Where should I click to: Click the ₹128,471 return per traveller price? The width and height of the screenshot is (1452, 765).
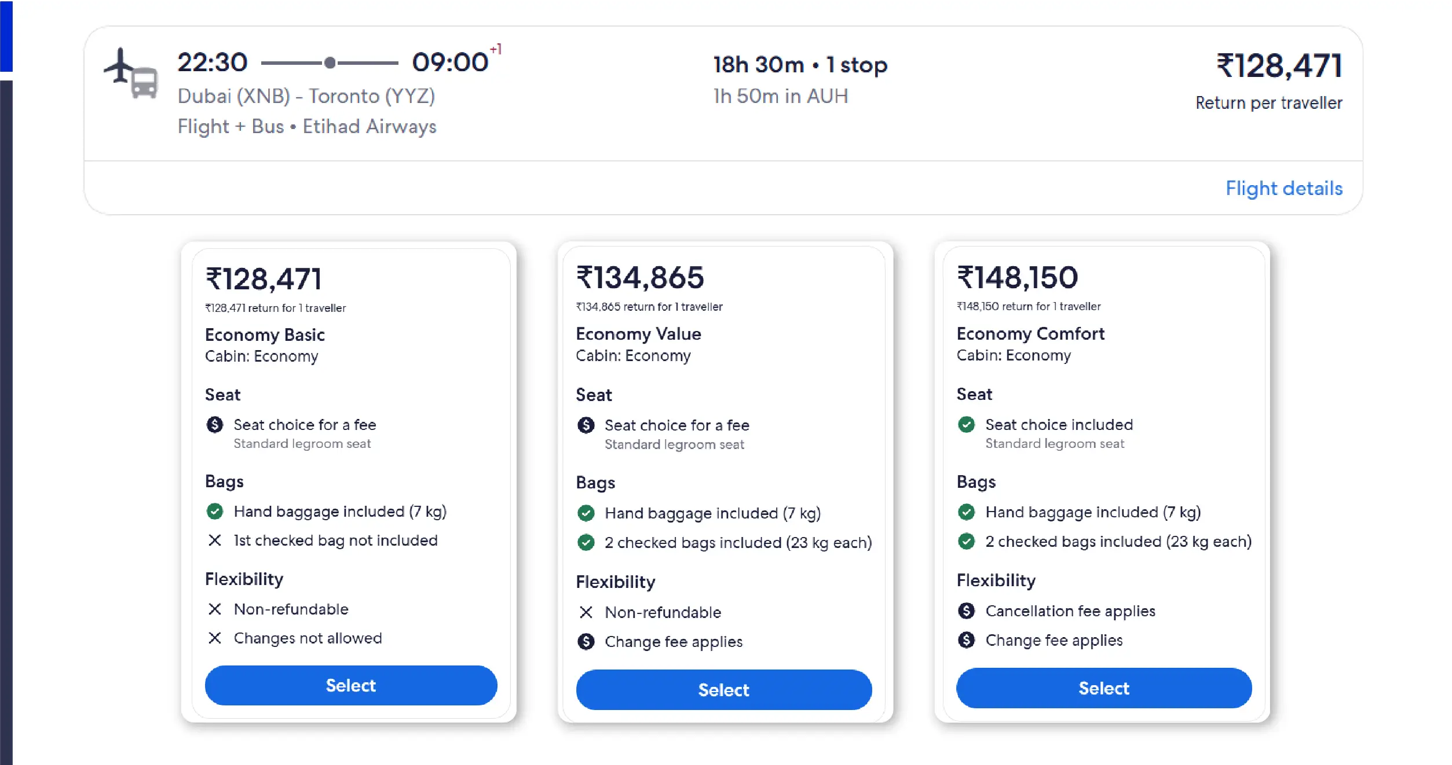[1278, 66]
